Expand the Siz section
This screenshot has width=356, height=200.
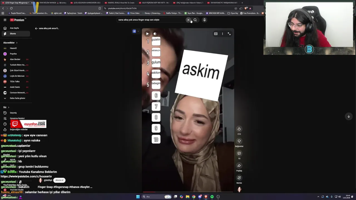click(x=6, y=107)
